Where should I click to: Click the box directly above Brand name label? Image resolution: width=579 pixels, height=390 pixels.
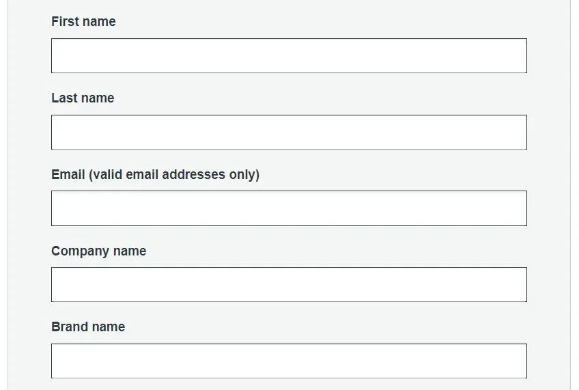point(289,284)
